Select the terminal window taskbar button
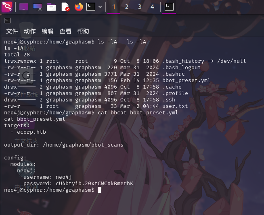The width and height of the screenshot is (264, 215). (x=169, y=7)
